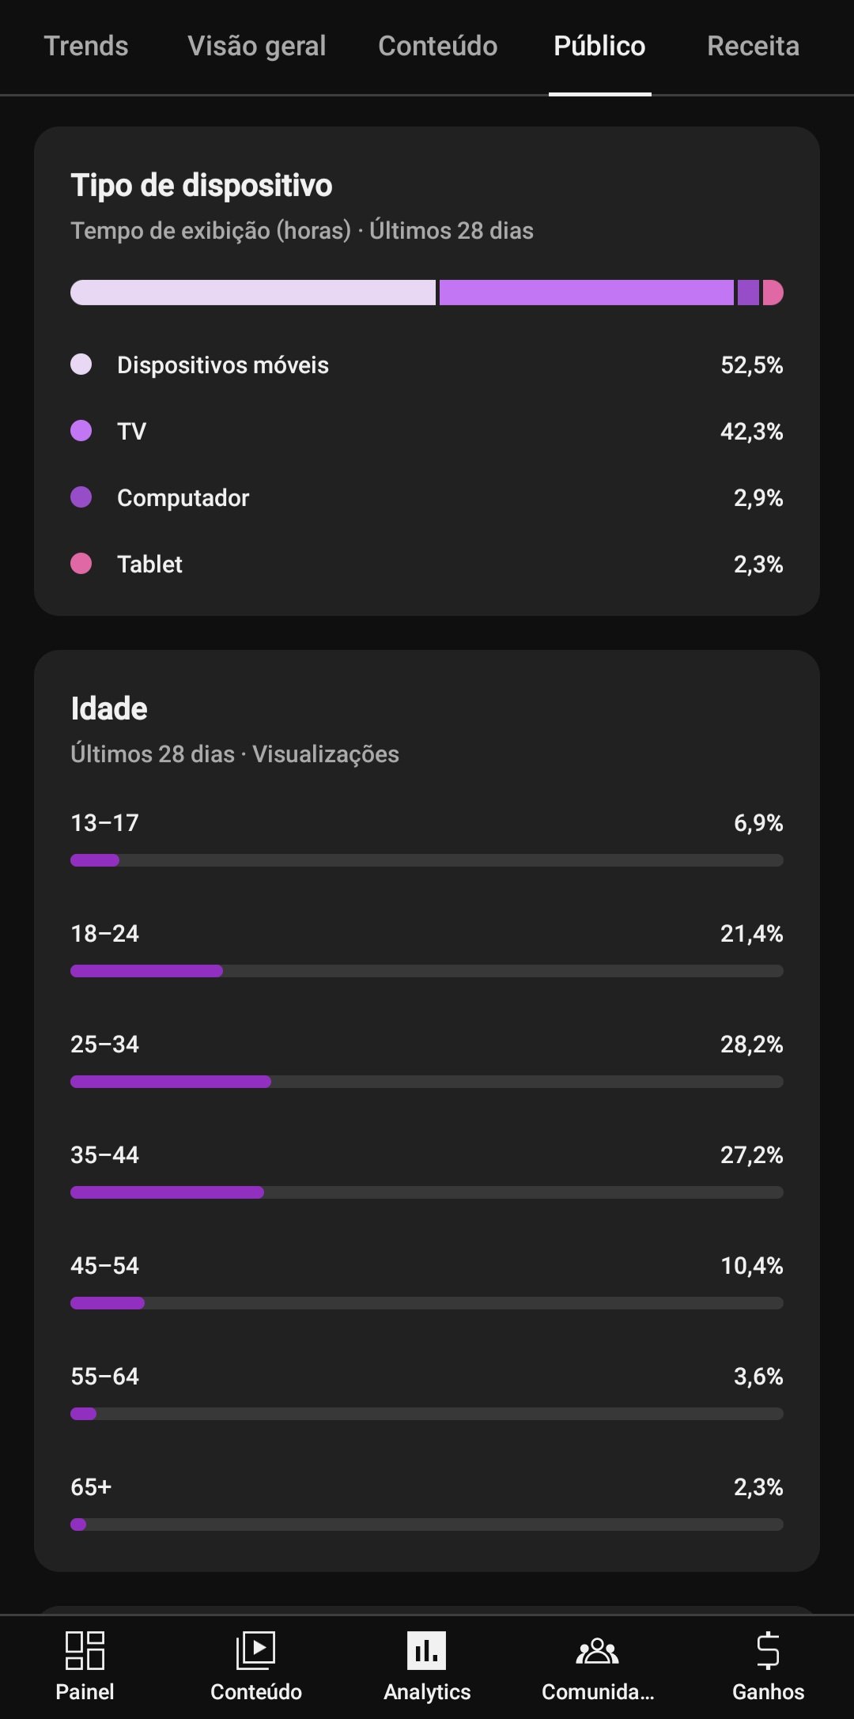Open the Comunidade people icon
Image resolution: width=854 pixels, height=1719 pixels.
598,1650
